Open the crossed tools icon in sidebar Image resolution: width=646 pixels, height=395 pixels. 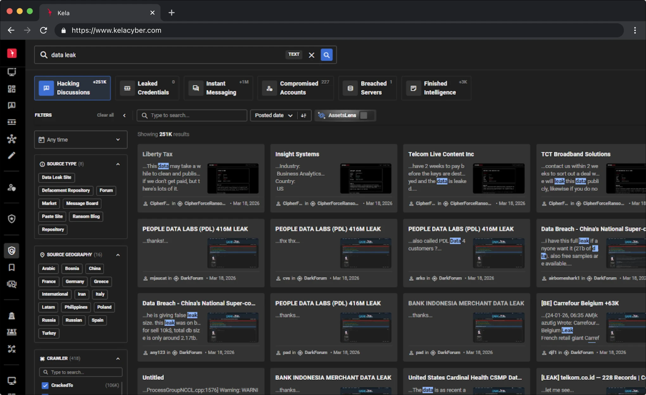[12, 349]
